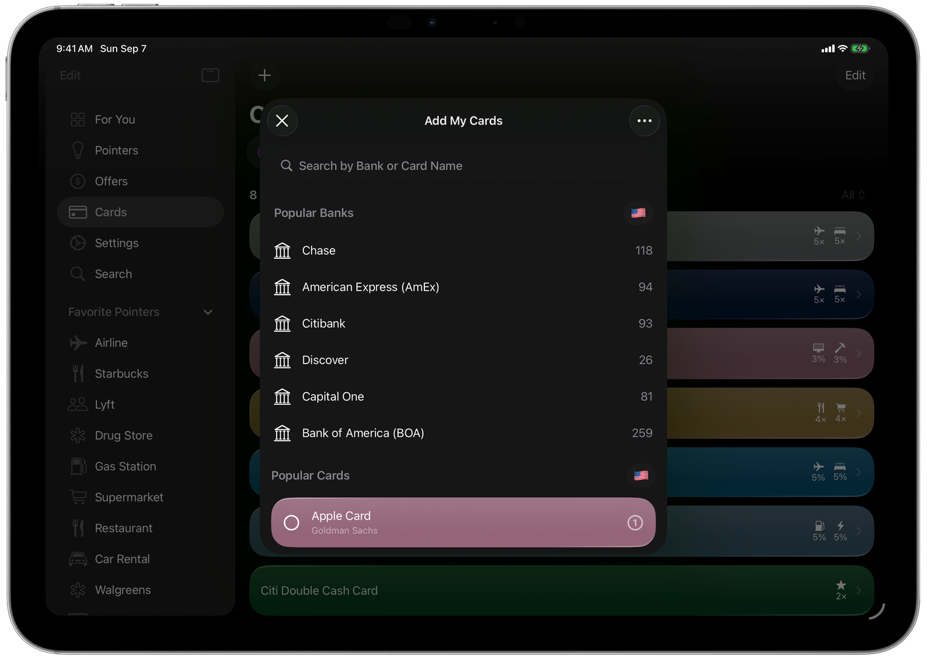Toggle the sidebar panel icon

(210, 75)
